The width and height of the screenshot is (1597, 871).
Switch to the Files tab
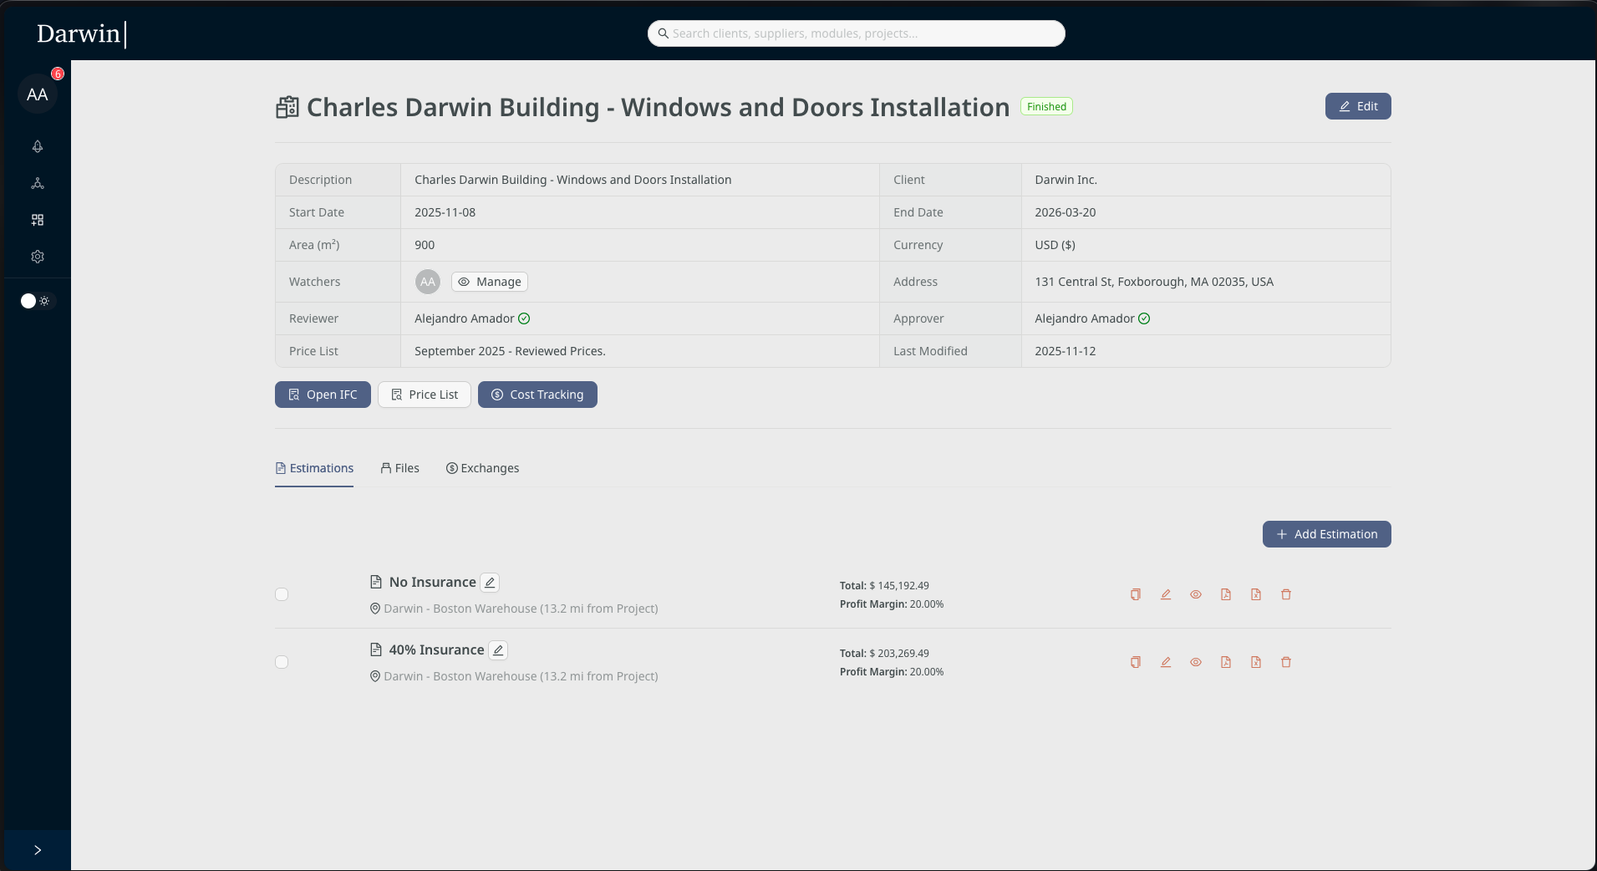point(400,468)
